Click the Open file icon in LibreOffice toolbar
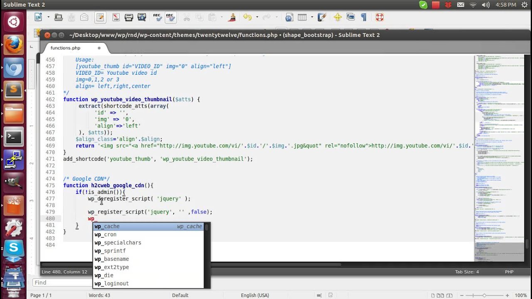The height and width of the screenshot is (299, 532). click(59, 17)
